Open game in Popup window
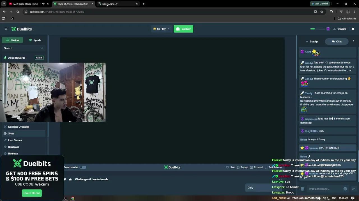The height and width of the screenshot is (201, 359). (242, 167)
